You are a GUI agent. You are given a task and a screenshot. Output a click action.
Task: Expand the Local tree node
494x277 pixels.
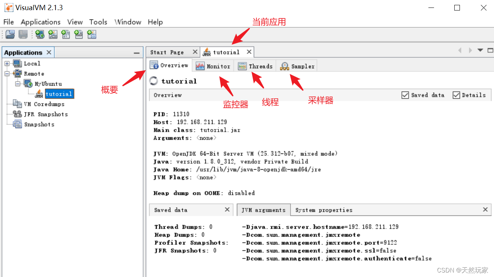[7, 63]
